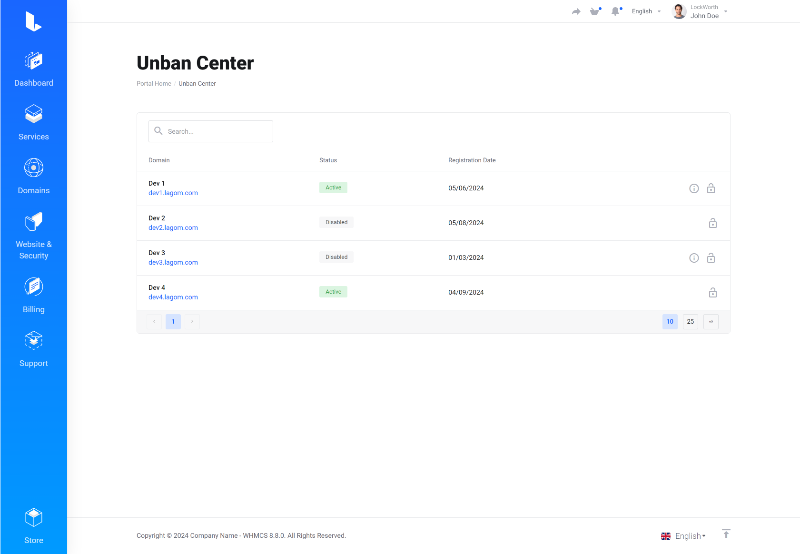Screen dimensions: 800x554
Task: Click the date 05/08/2024
Action: point(466,223)
